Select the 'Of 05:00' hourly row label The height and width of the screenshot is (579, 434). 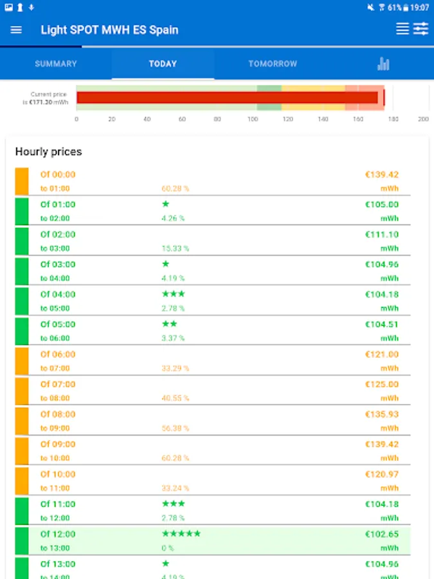[x=58, y=324]
